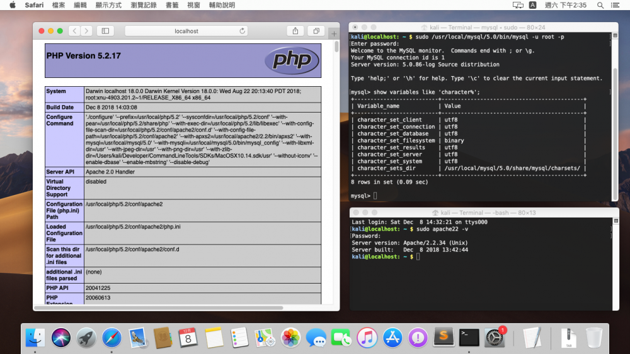The width and height of the screenshot is (630, 354).
Task: Reload the localhost page
Action: pos(243,31)
